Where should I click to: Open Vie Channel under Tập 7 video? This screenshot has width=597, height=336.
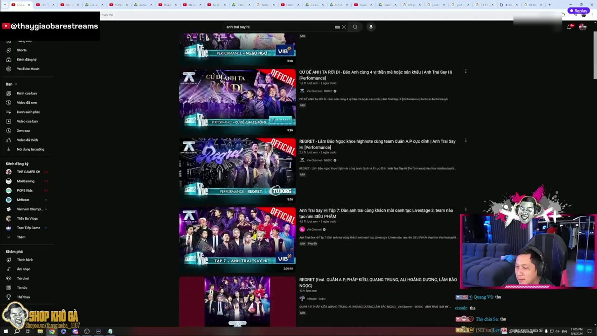[314, 230]
